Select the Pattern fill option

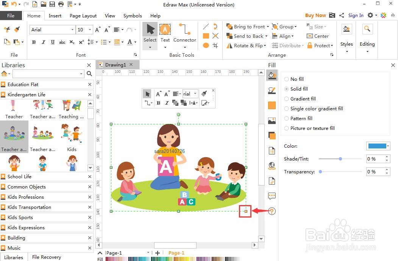pyautogui.click(x=298, y=119)
